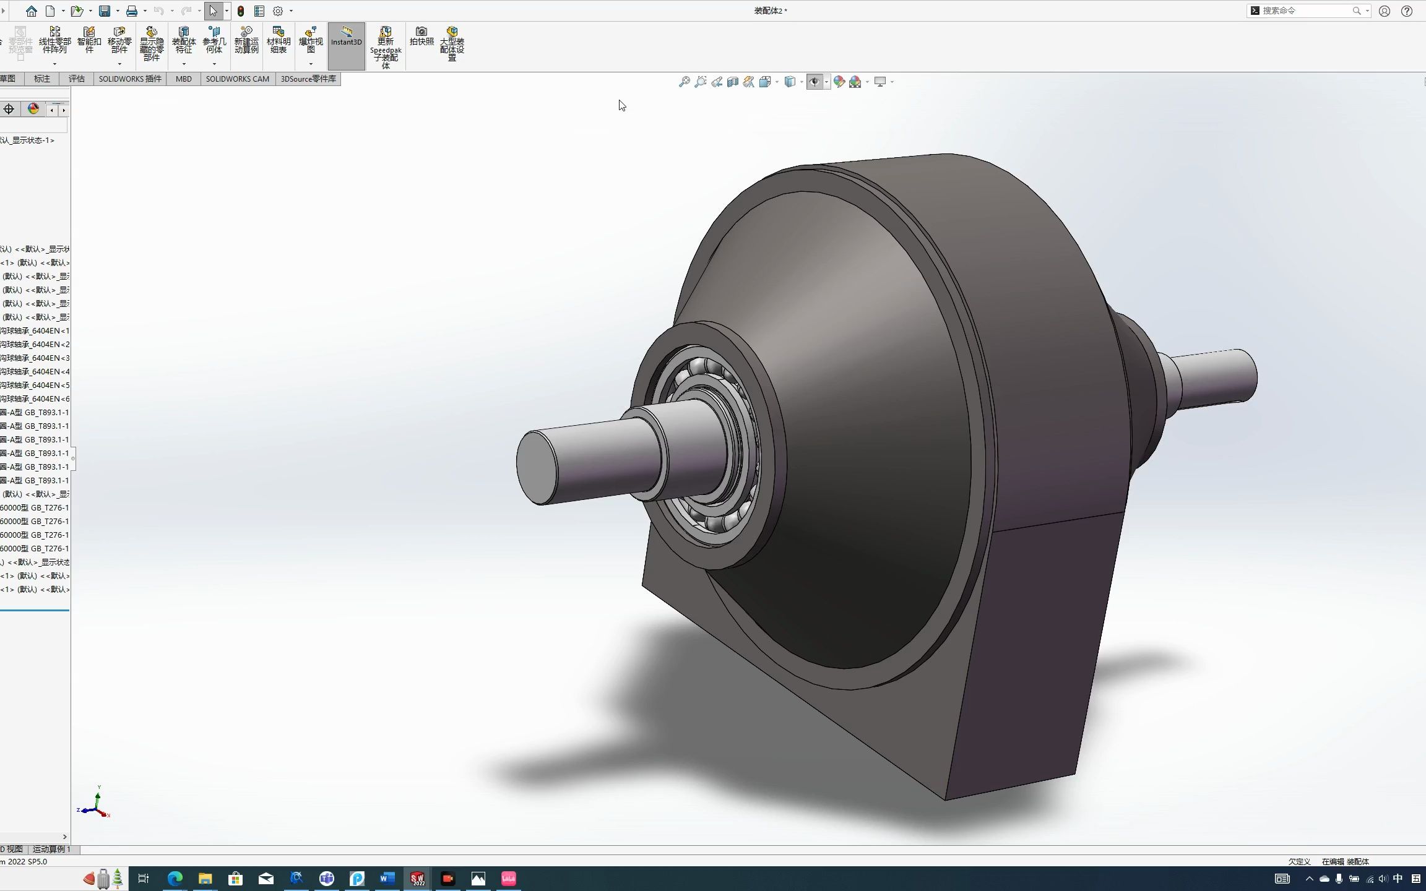Activate Zoom to Fit in heads-up toolbar
Image resolution: width=1426 pixels, height=891 pixels.
click(x=684, y=81)
